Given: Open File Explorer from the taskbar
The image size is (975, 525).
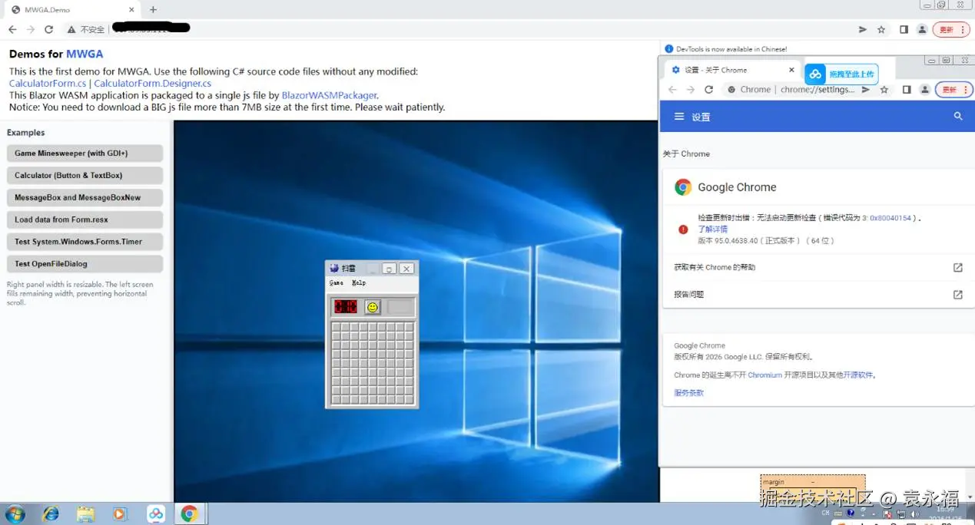Looking at the screenshot, I should (x=85, y=513).
